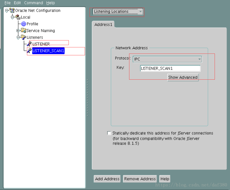Click the Remove Address button
Viewport: 230px width, 190px height.
click(140, 179)
